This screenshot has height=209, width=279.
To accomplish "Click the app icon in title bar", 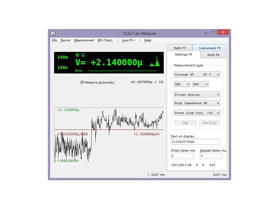I will click(53, 33).
